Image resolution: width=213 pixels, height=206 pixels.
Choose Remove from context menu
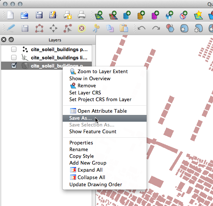coord(104,85)
